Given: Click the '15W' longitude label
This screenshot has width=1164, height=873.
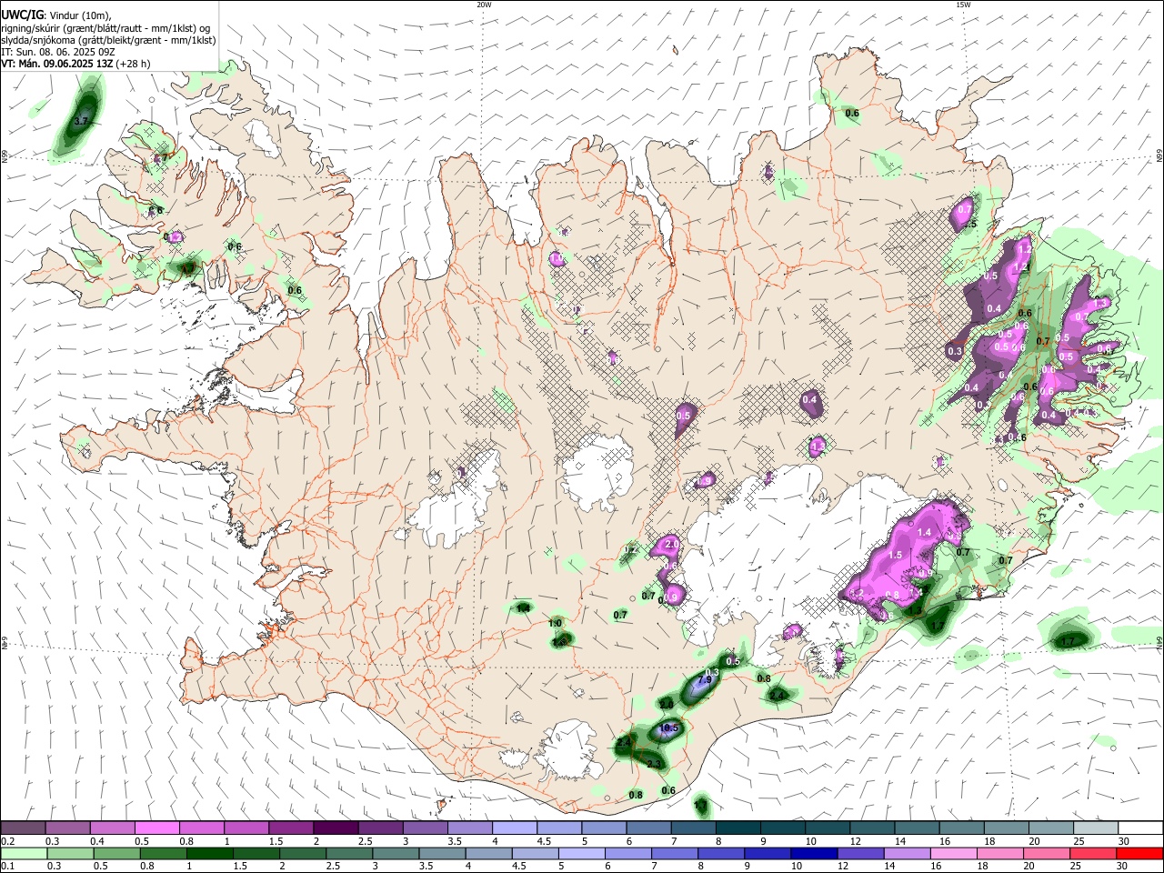Looking at the screenshot, I should coord(963,5).
